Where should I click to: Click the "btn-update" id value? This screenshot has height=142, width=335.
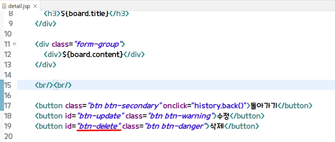pyautogui.click(x=100, y=116)
